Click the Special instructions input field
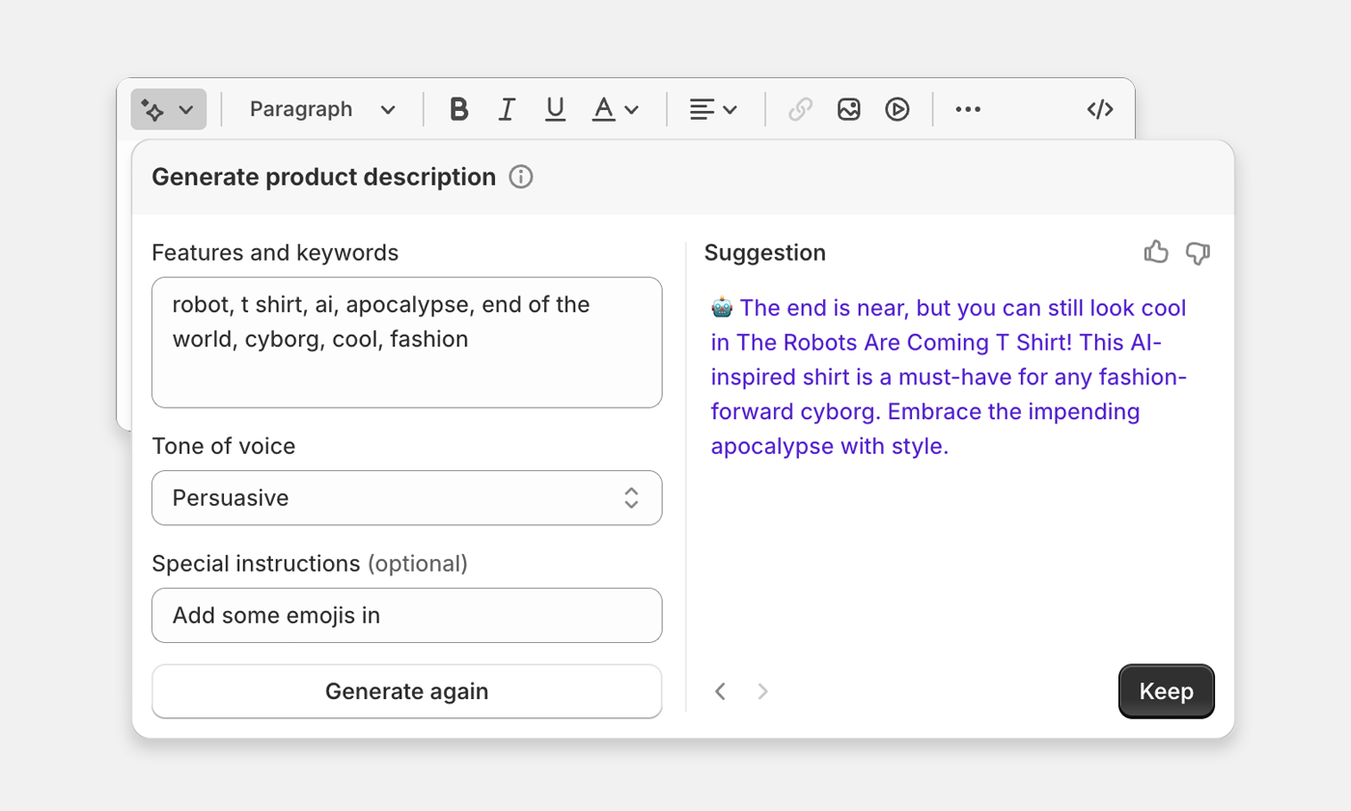This screenshot has height=811, width=1351. 407,615
